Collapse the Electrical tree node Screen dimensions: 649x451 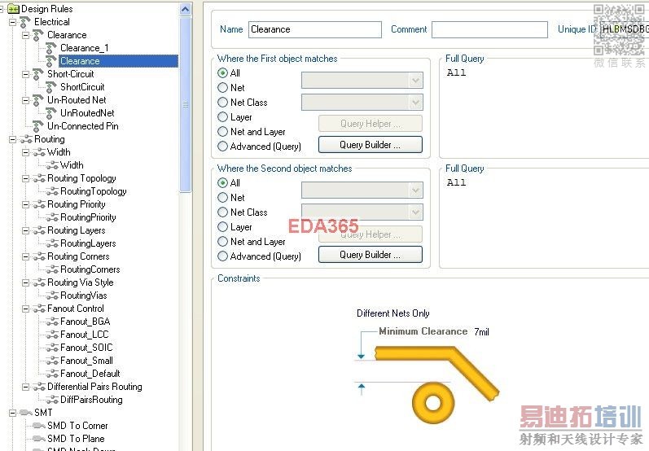coord(13,22)
